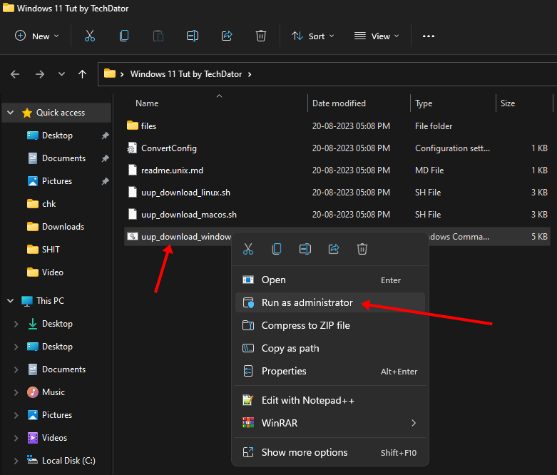Sort files by Date modified column
This screenshot has height=475, width=557.
(339, 103)
